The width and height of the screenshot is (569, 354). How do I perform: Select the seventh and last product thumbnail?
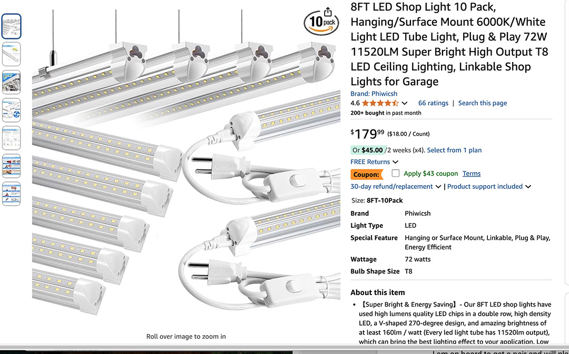point(12,194)
